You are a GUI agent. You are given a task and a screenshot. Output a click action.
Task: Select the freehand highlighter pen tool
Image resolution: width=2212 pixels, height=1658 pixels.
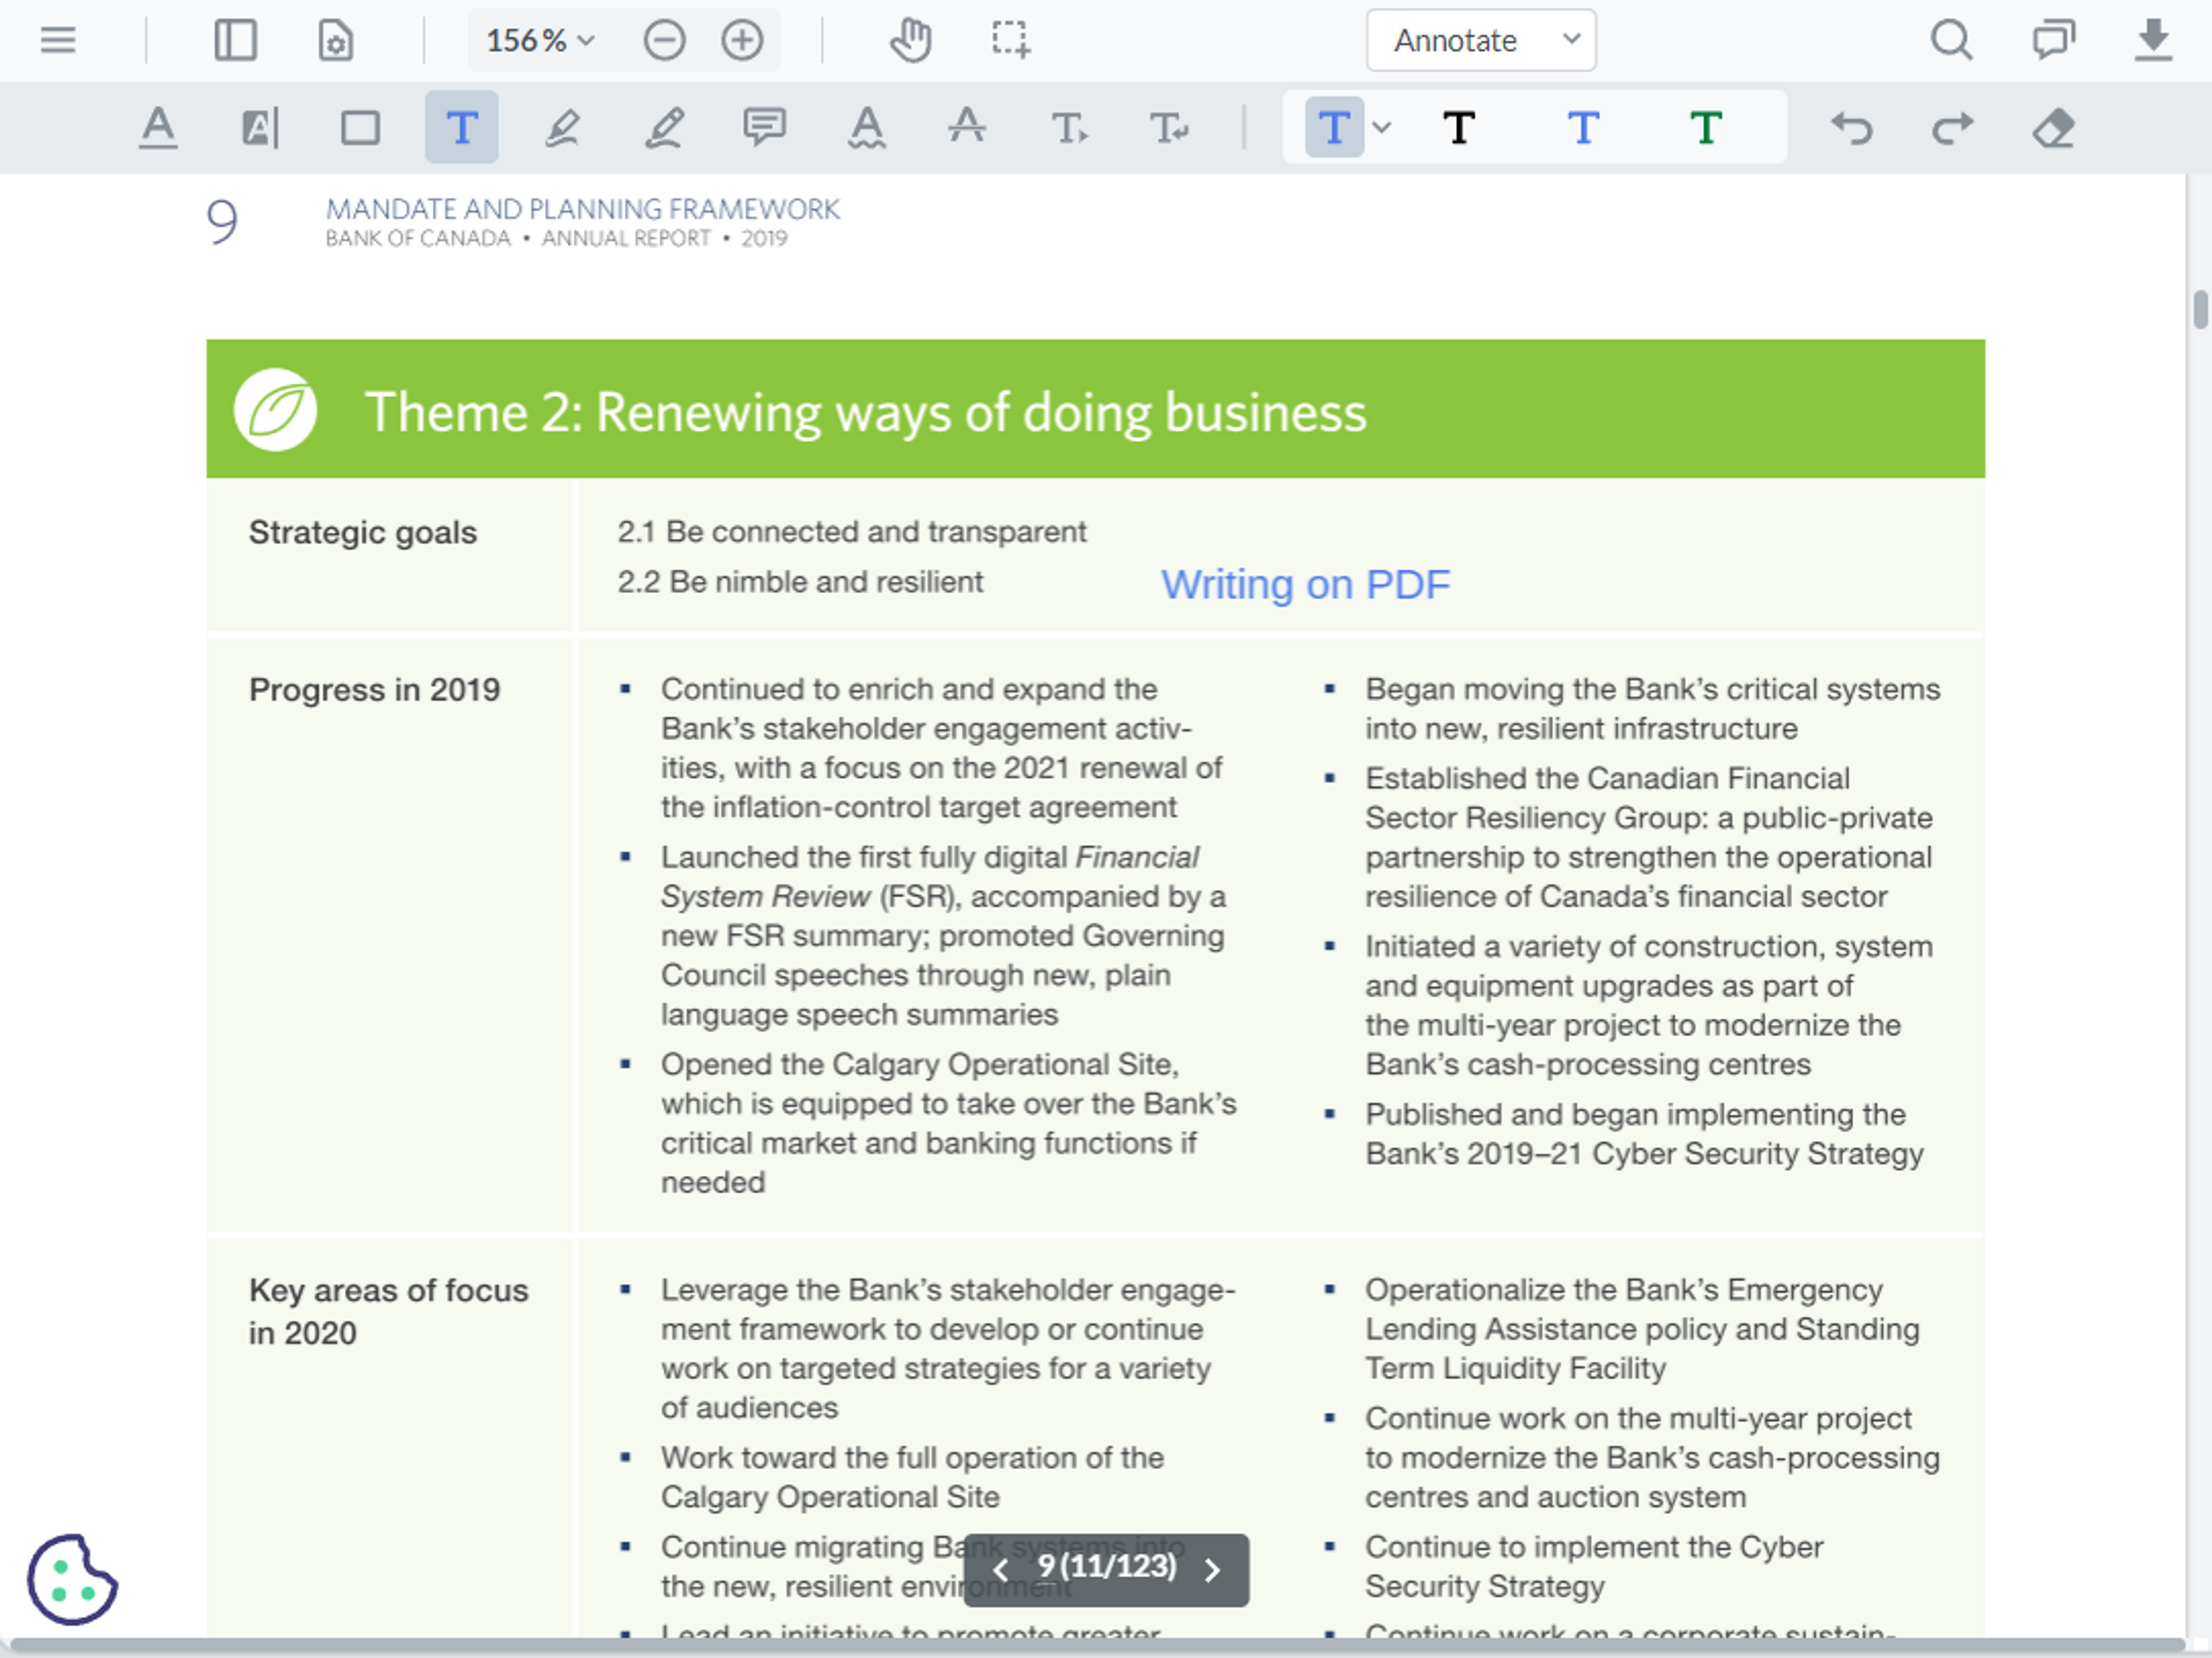coord(563,128)
